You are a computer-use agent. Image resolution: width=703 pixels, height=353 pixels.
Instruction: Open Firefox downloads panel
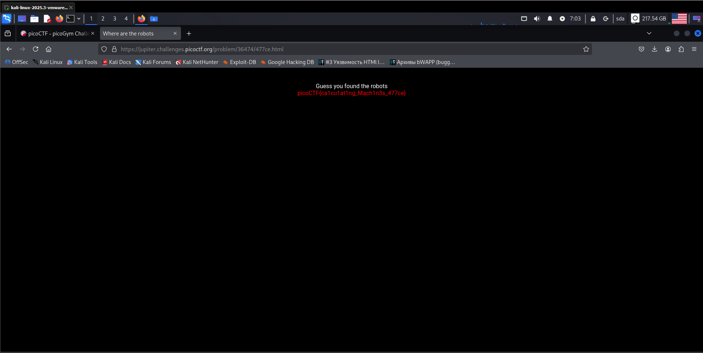tap(654, 49)
